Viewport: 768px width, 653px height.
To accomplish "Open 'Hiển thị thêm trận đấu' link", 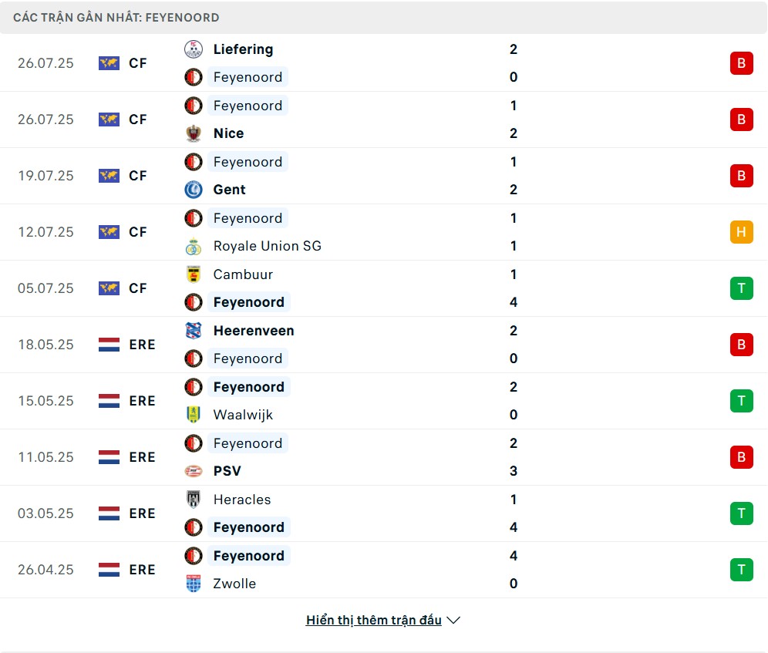I will click(374, 620).
